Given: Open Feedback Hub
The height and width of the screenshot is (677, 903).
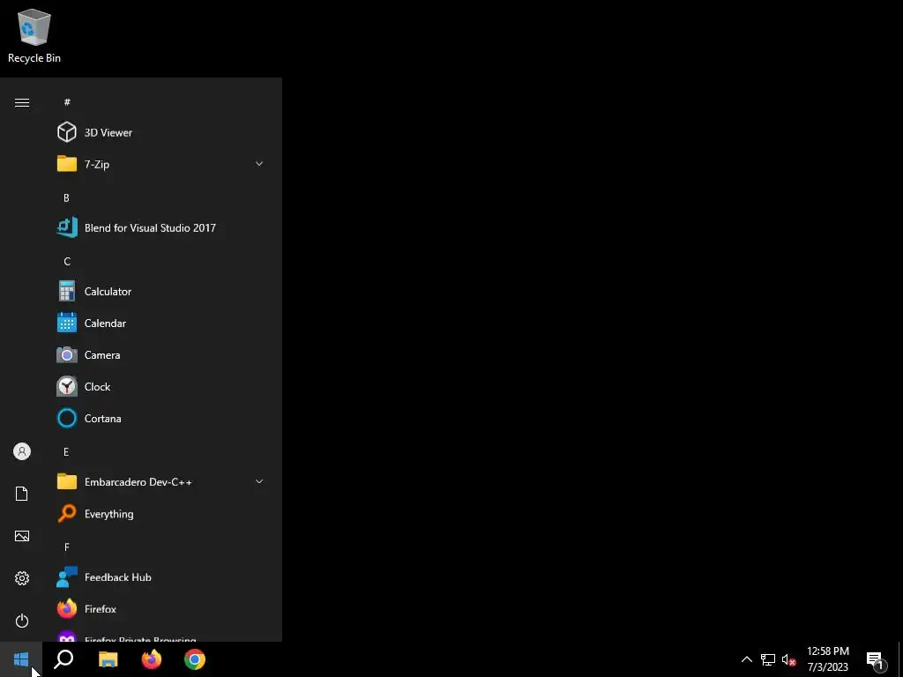Looking at the screenshot, I should [x=160, y=577].
